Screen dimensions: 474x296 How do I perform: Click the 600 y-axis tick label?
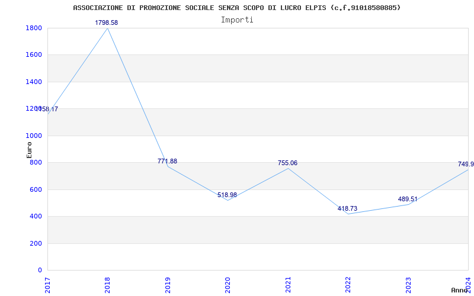[x=36, y=189]
